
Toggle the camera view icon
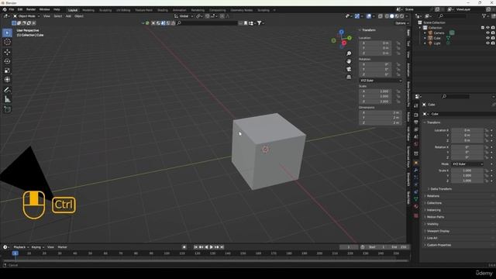pyautogui.click(x=349, y=69)
